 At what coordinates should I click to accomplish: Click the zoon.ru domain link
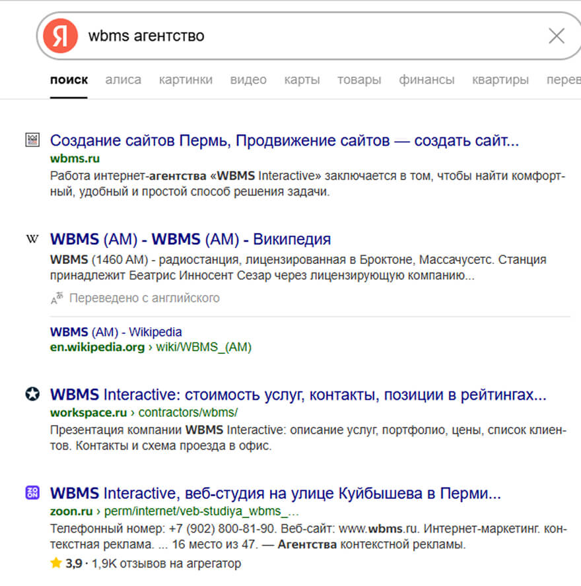click(x=71, y=511)
